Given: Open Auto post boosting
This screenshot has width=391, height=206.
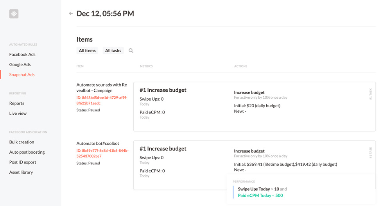Looking at the screenshot, I should [27, 152].
